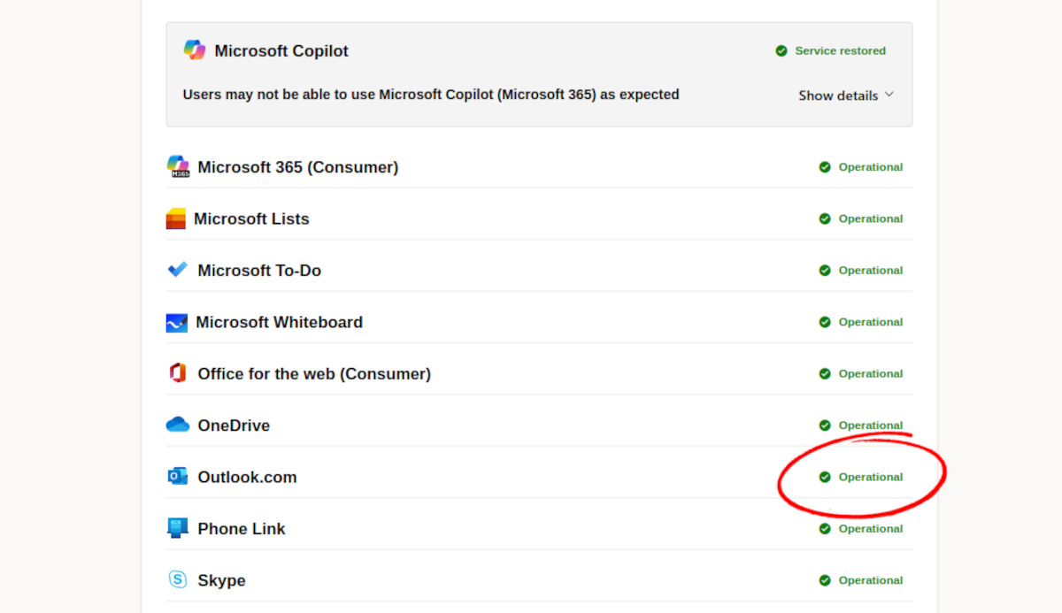Click the Outlook.com service name
The height and width of the screenshot is (613, 1062).
tap(247, 477)
